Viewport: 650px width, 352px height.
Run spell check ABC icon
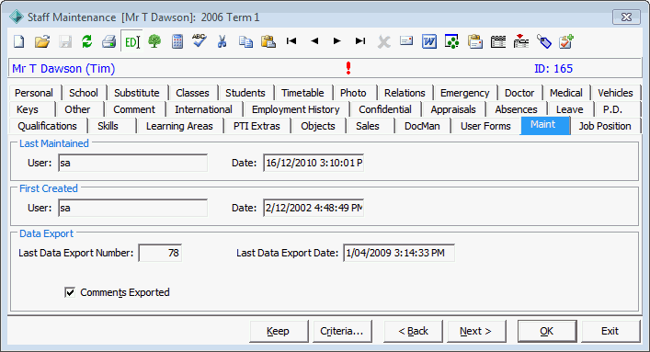[x=200, y=40]
